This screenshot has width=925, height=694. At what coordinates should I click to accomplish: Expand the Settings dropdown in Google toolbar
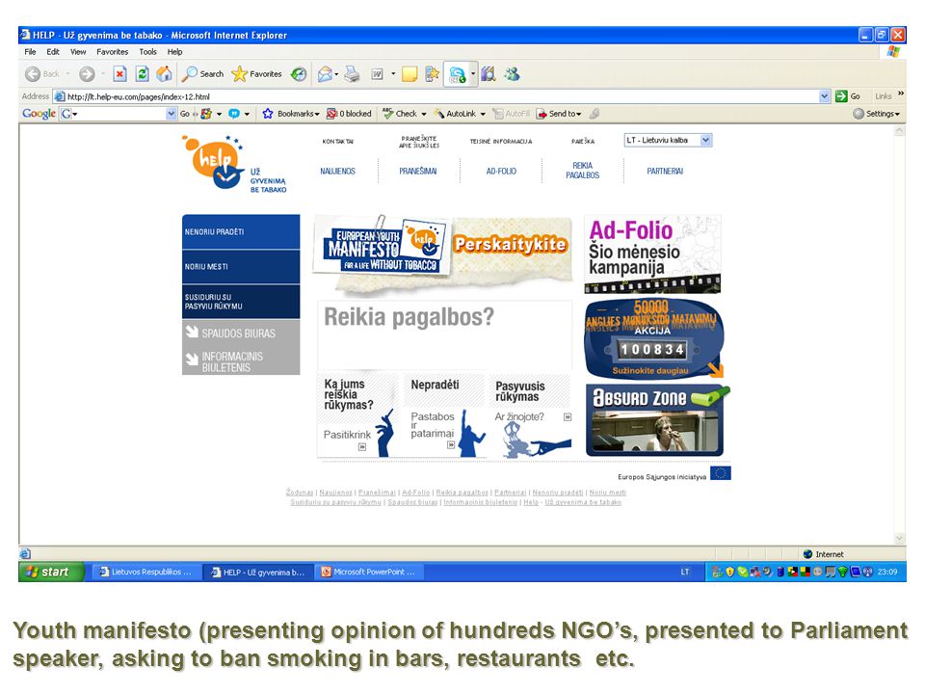tap(897, 114)
